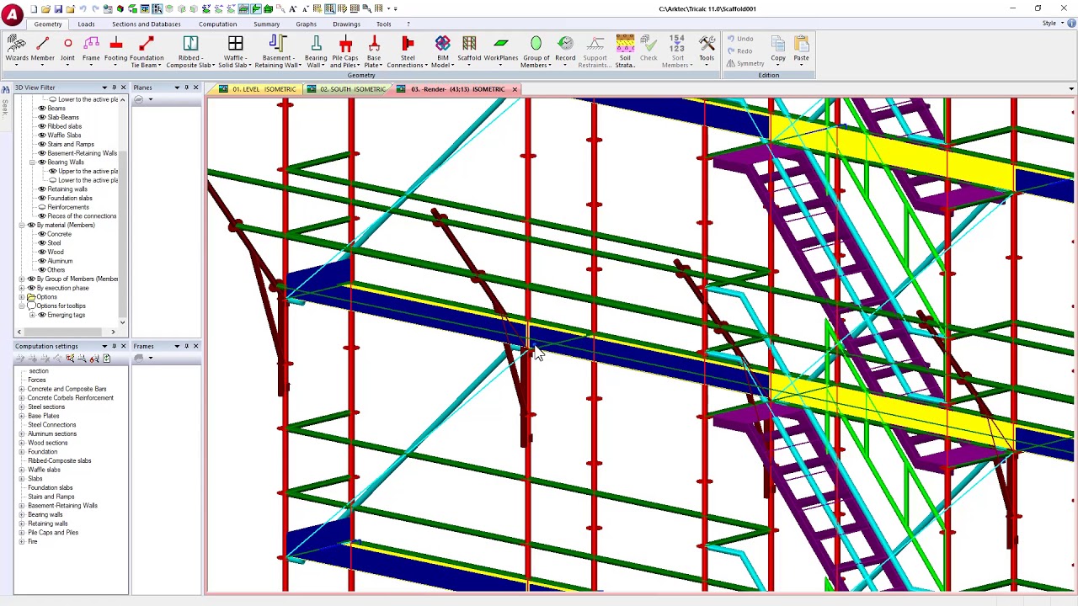Expand the By Group of Members node
Screen dimensions: 1078x606
click(x=22, y=279)
